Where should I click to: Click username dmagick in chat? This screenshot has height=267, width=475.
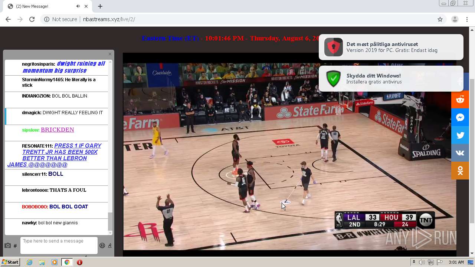(32, 113)
